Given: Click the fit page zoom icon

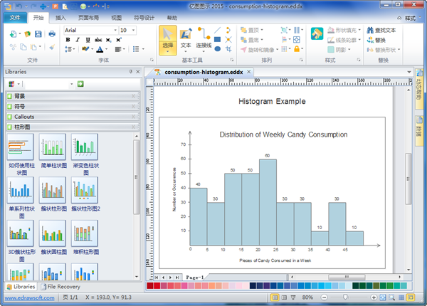Looking at the screenshot, I should click(x=383, y=297).
